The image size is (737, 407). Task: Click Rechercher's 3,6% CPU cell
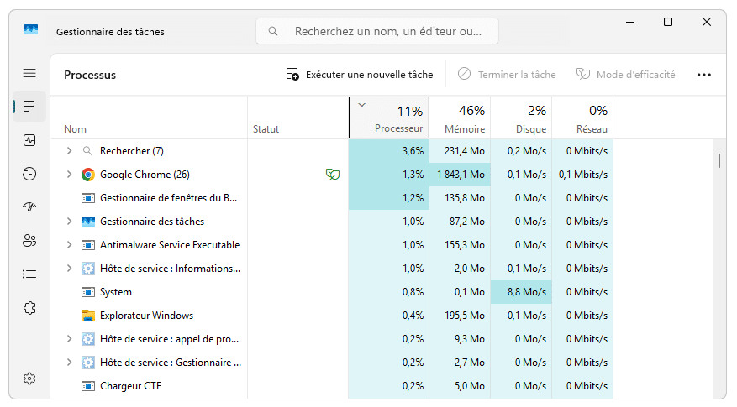coord(389,151)
